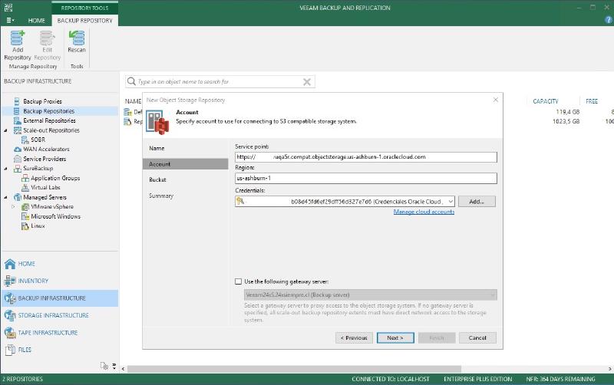The image size is (614, 385).
Task: Go to the Bucket wizard step
Action: (x=157, y=179)
